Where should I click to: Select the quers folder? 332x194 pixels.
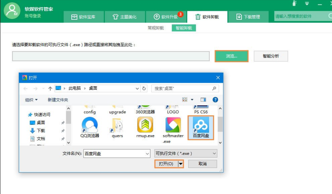[117, 127]
